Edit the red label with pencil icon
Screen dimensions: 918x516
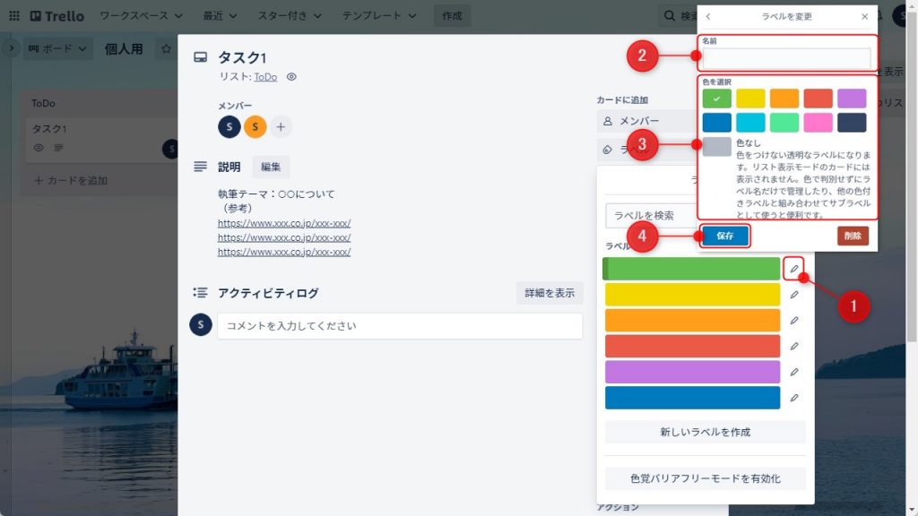coord(794,347)
